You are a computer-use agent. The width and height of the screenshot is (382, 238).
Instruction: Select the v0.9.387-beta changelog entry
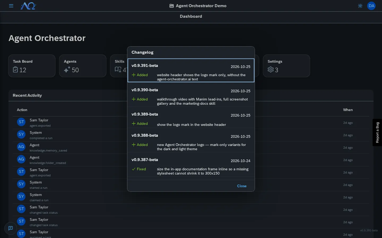pyautogui.click(x=191, y=164)
